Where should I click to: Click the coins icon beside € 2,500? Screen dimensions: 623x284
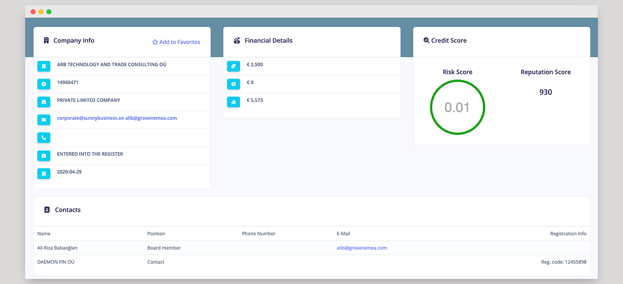tap(233, 66)
